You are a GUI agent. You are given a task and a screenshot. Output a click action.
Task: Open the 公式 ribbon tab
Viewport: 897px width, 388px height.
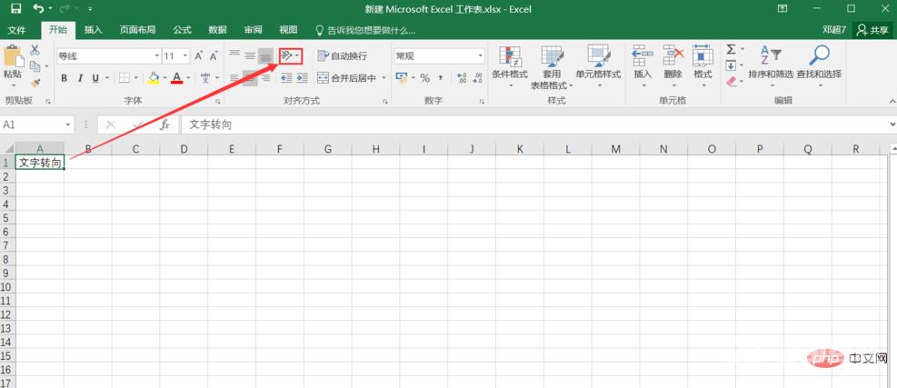(x=182, y=29)
